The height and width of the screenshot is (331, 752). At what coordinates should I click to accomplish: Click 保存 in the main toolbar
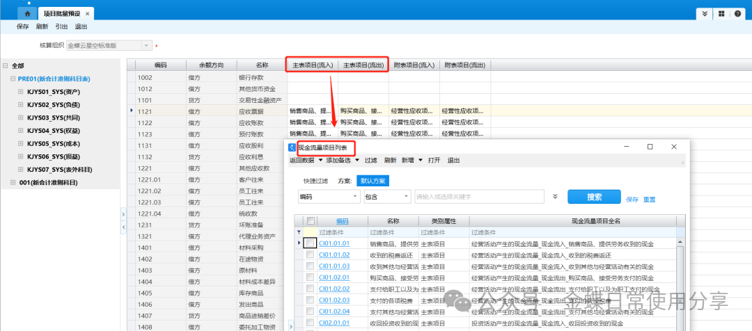point(23,26)
